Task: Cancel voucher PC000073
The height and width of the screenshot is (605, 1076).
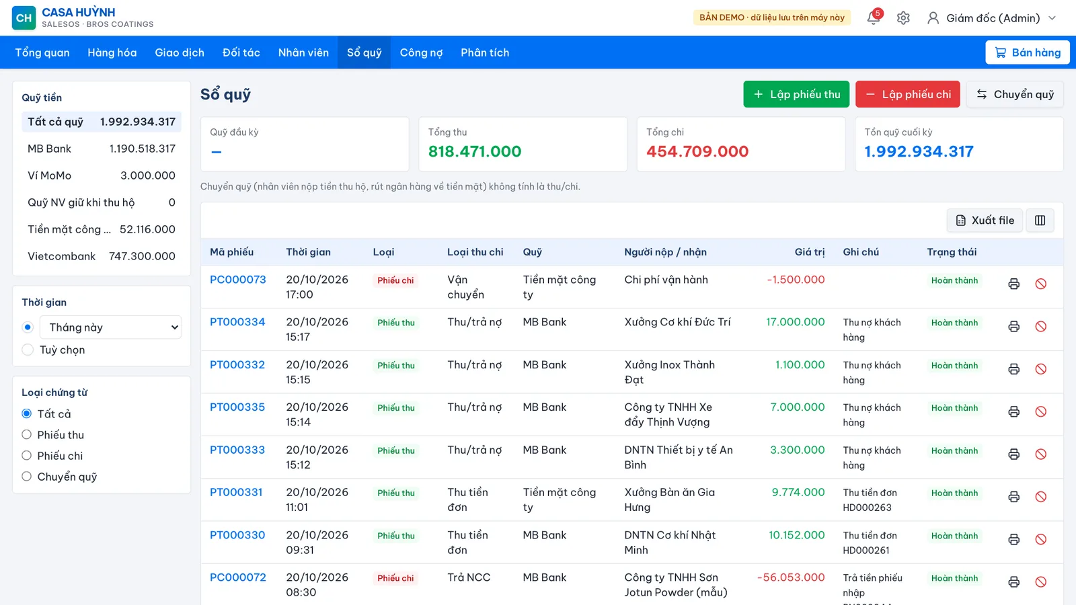Action: point(1040,284)
